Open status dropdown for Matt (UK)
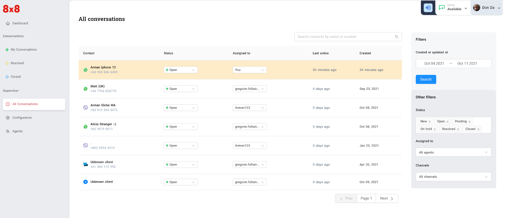This screenshot has height=218, width=505. tap(181, 89)
